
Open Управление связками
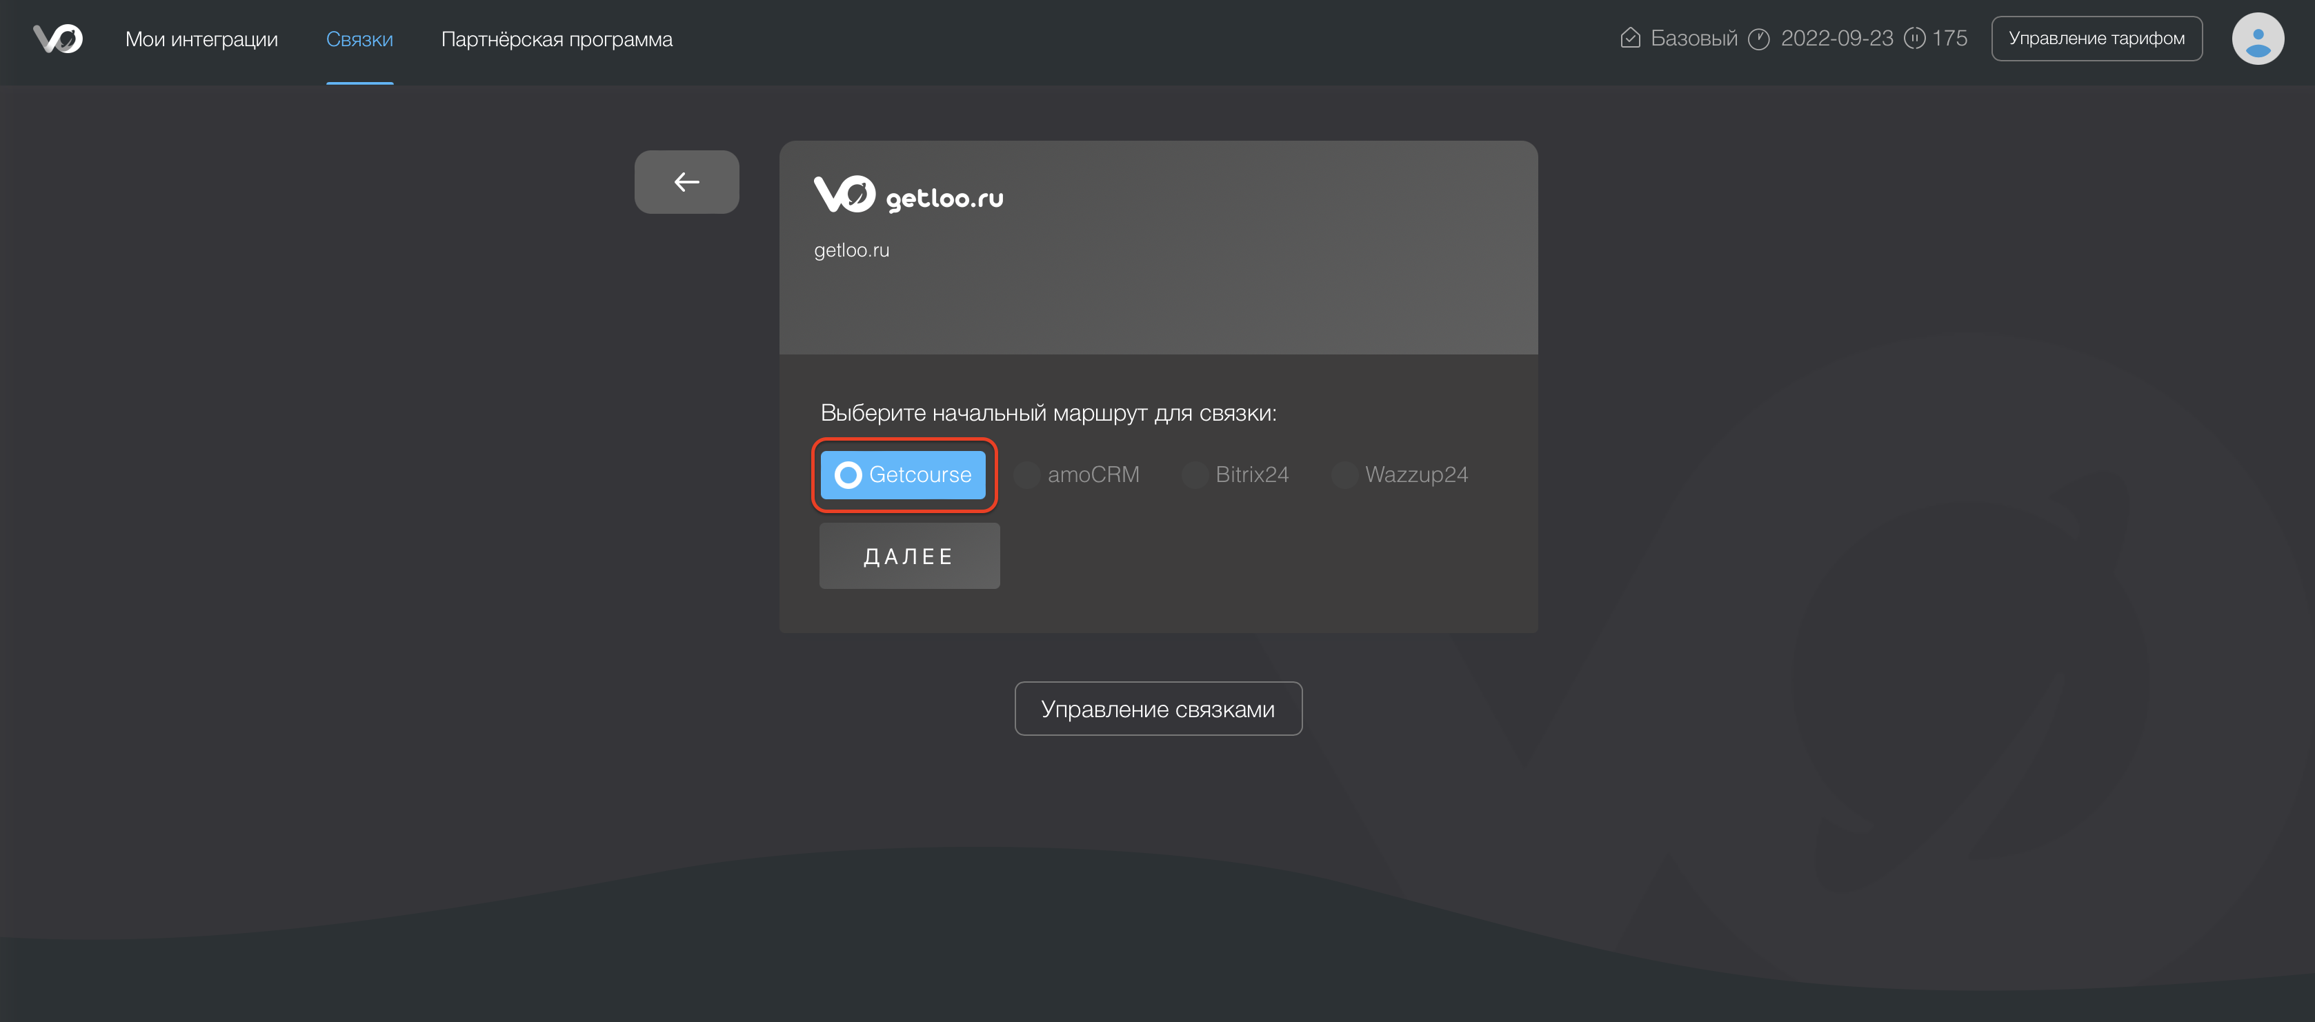coord(1157,709)
